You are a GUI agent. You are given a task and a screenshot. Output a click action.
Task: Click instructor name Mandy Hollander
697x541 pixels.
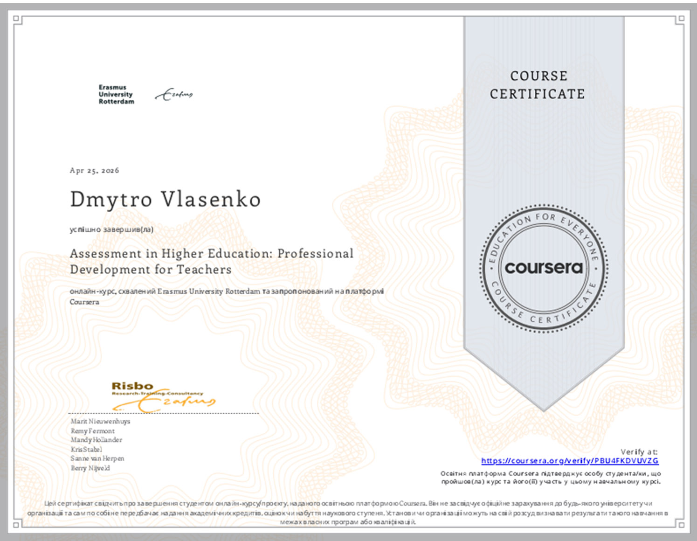tap(96, 440)
